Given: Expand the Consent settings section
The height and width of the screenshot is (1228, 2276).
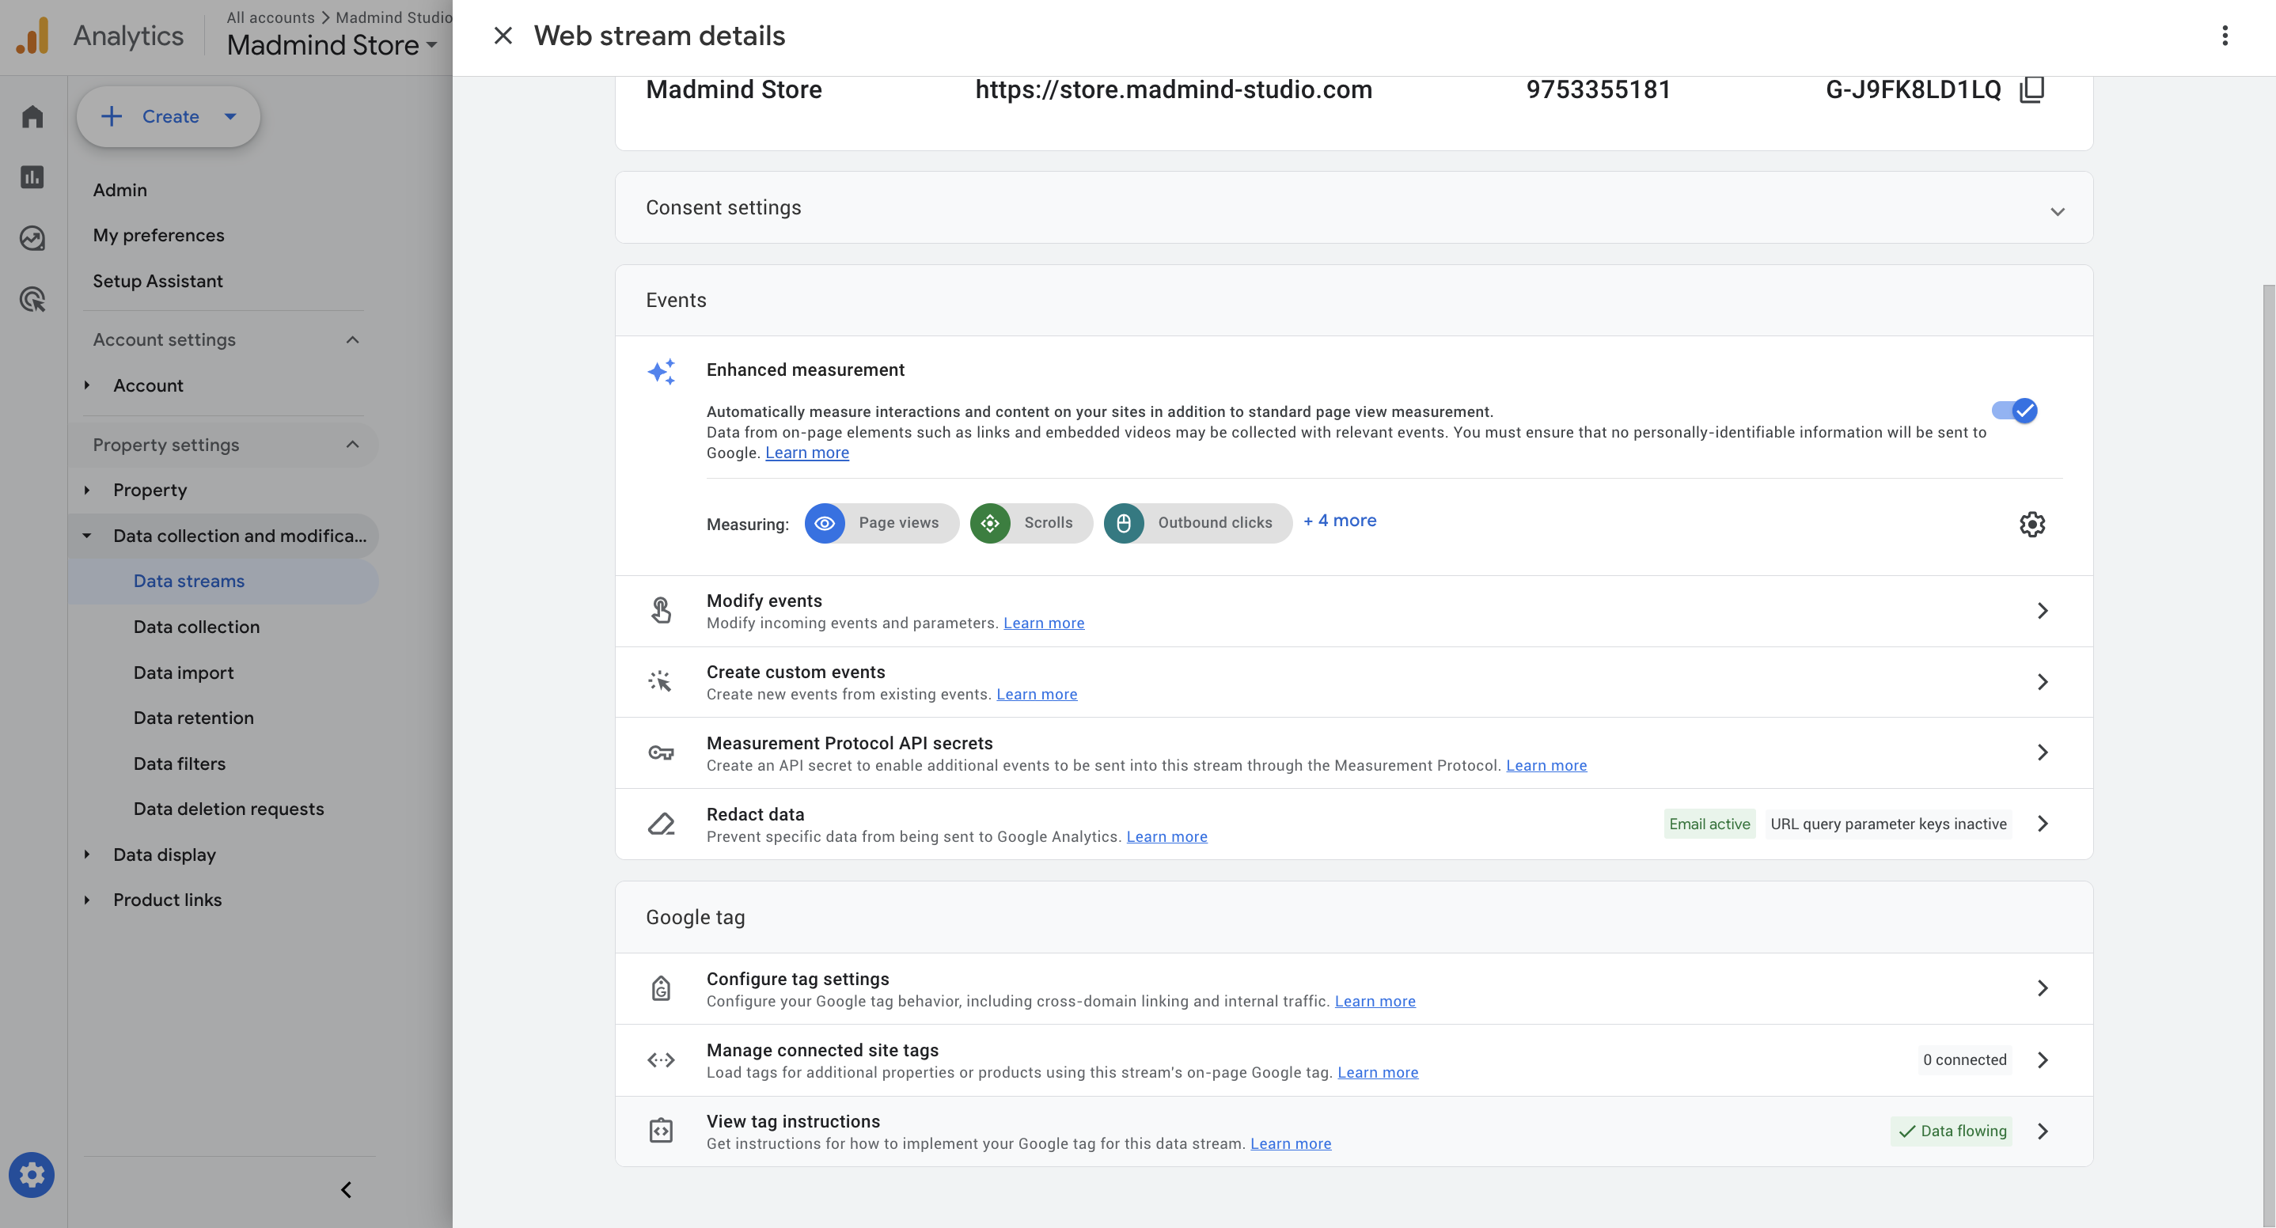Looking at the screenshot, I should (x=2057, y=211).
